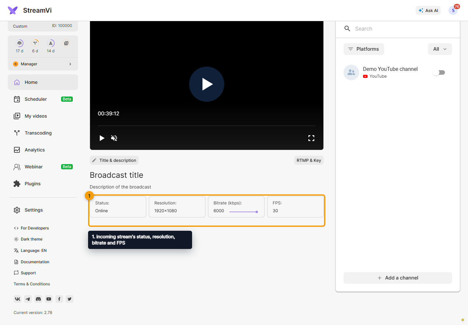Open the Telegram social icon

click(x=28, y=299)
